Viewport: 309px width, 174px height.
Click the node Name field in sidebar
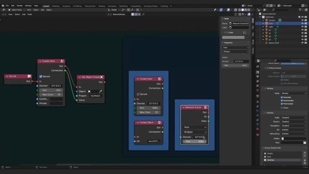click(239, 24)
